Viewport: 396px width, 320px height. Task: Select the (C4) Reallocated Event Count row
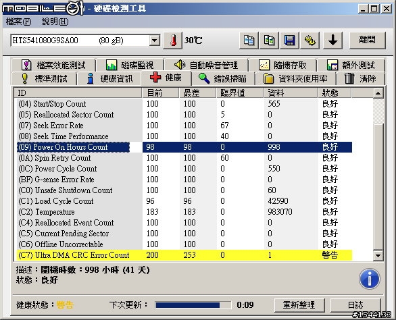[184, 223]
